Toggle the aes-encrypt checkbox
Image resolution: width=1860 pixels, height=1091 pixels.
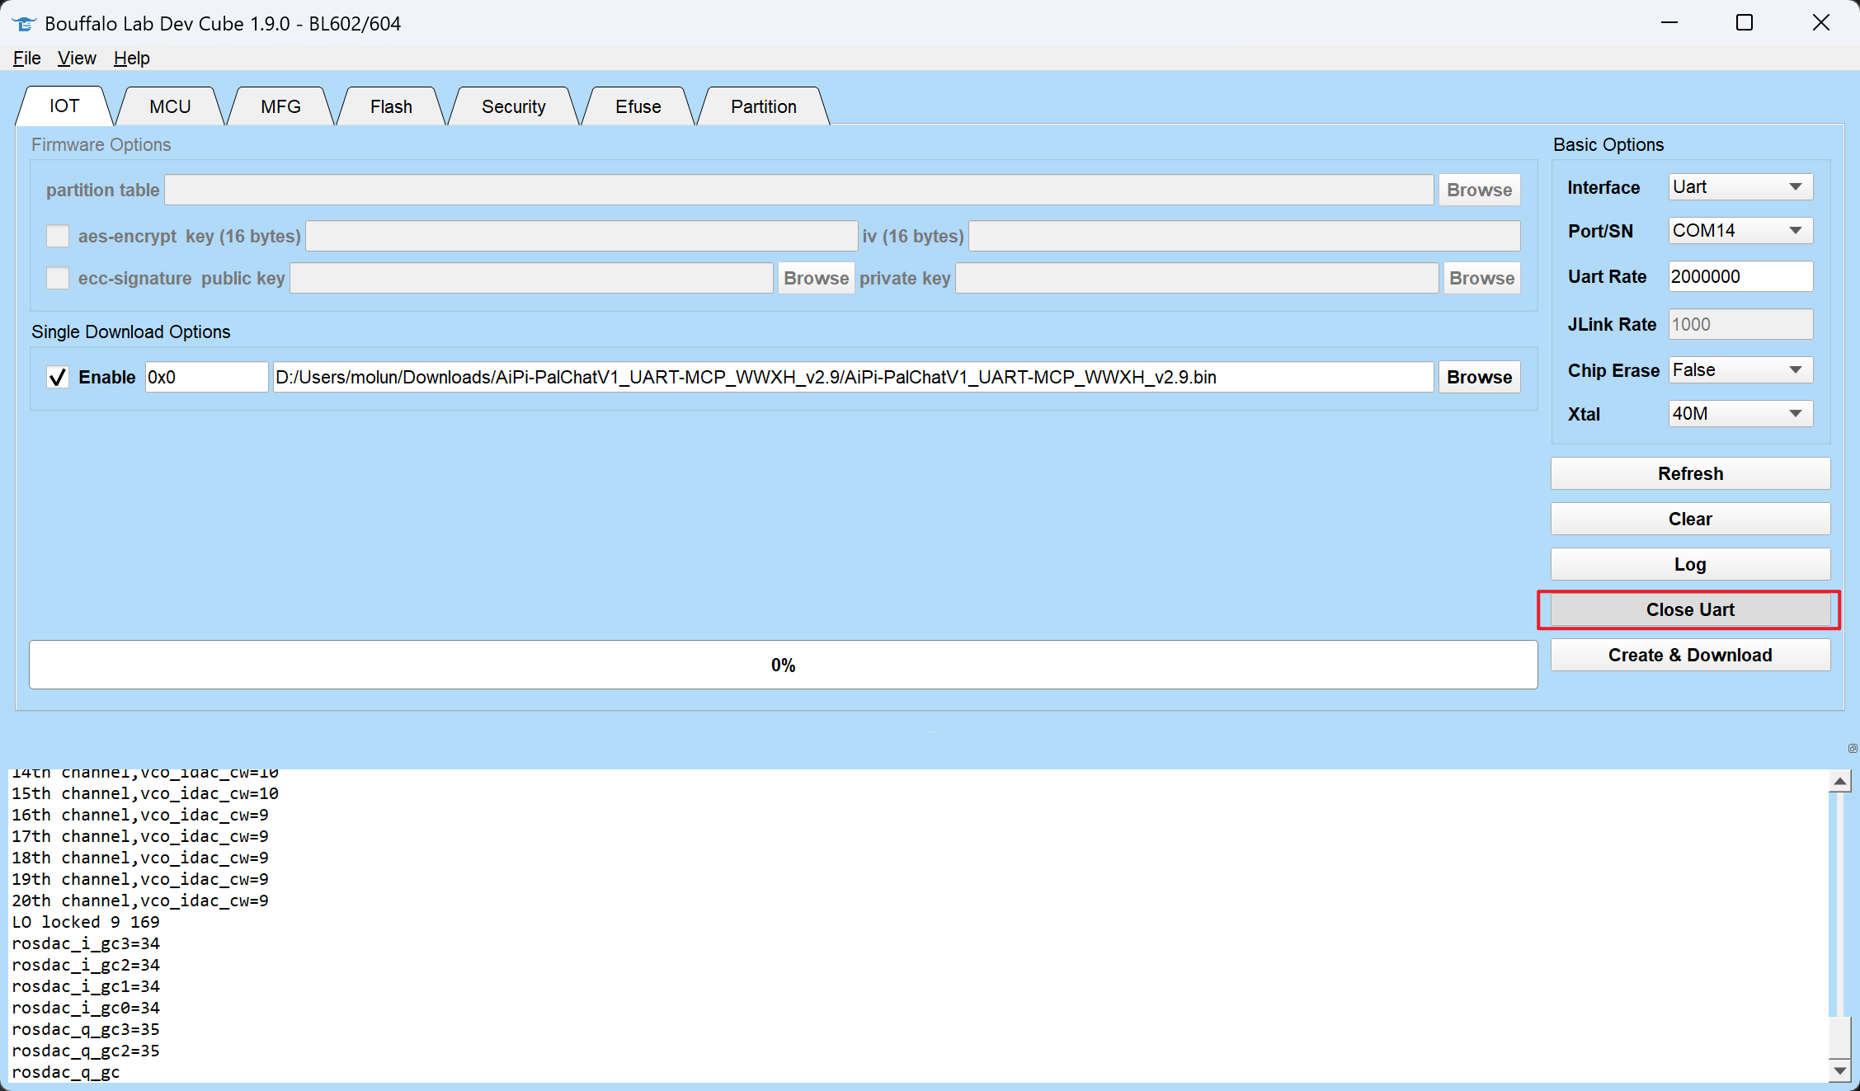(58, 236)
